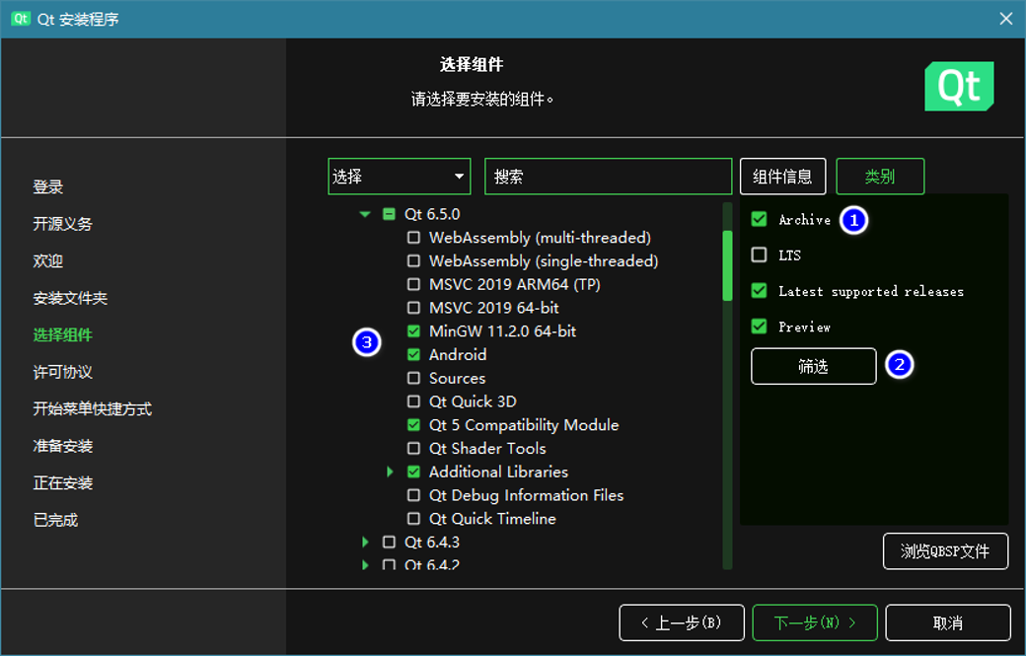The image size is (1026, 656).
Task: Expand the Qt 6.4.3 tree node
Action: tap(365, 542)
